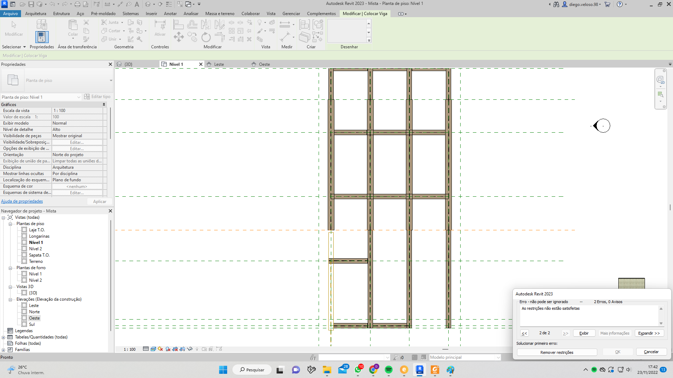The height and width of the screenshot is (378, 673).
Task: Expand the Famílias tree node
Action: click(x=4, y=350)
